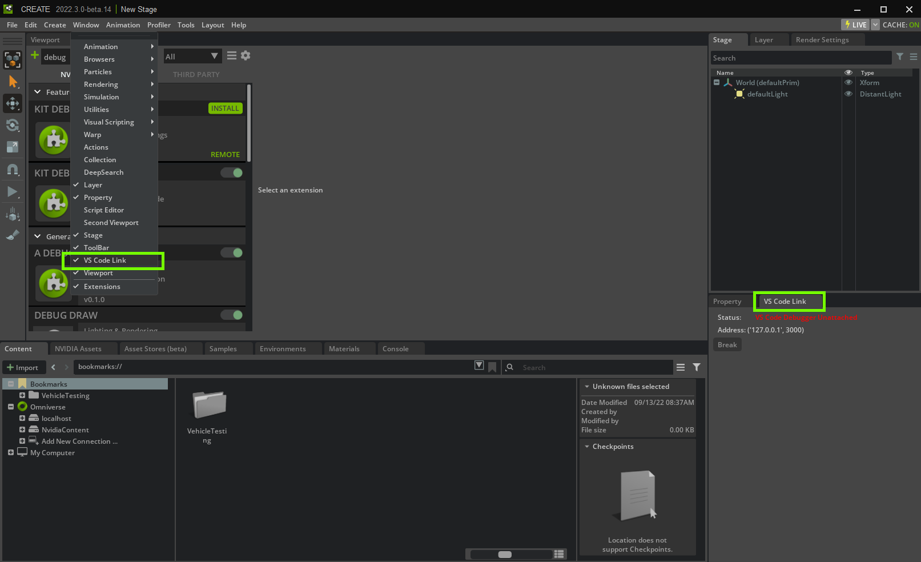
Task: Open Stage panel hamburger options menu
Action: point(914,57)
